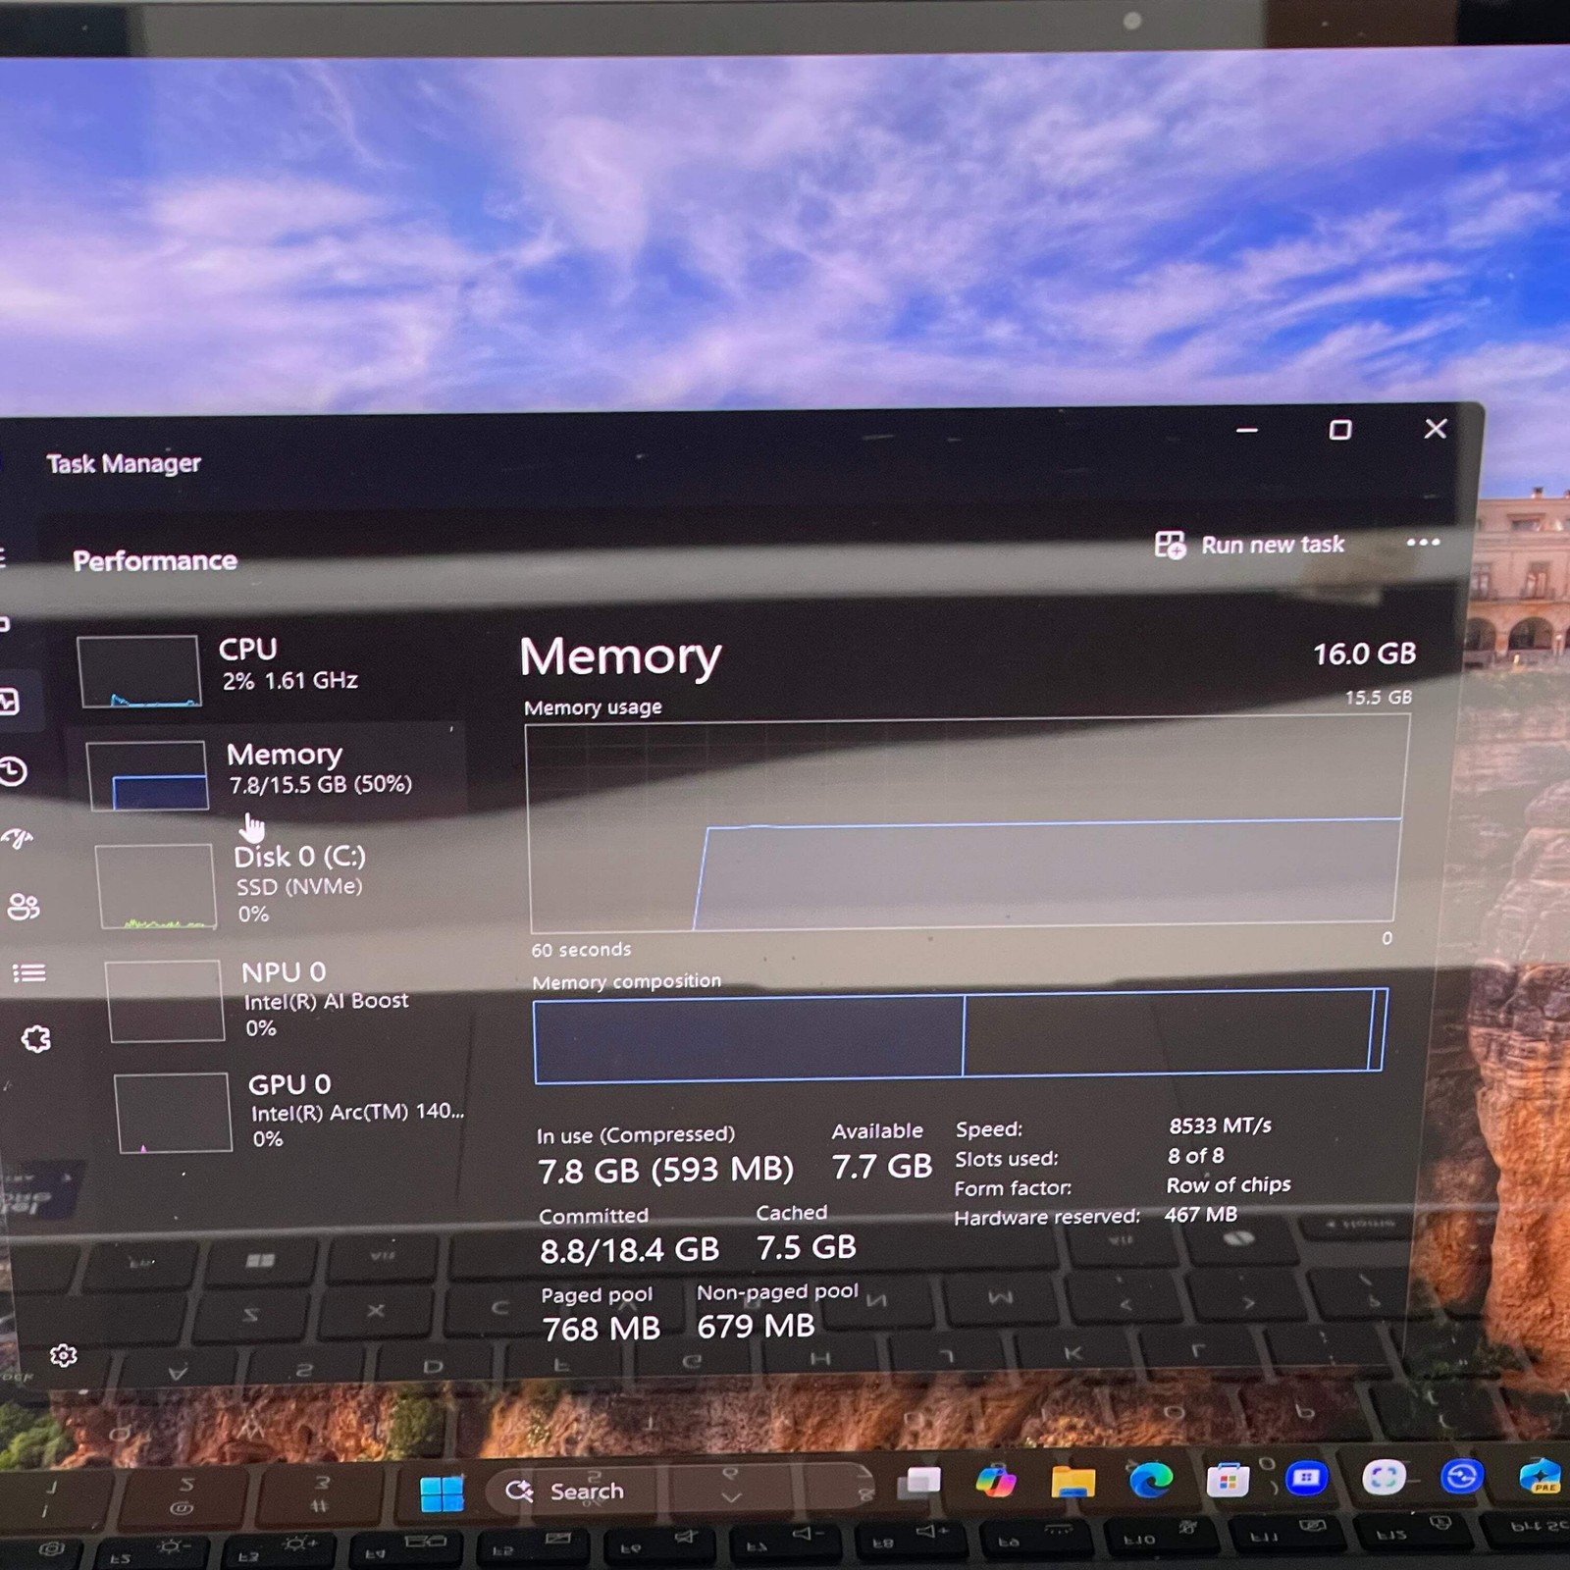
Task: Click the Run new task icon
Action: click(1170, 545)
